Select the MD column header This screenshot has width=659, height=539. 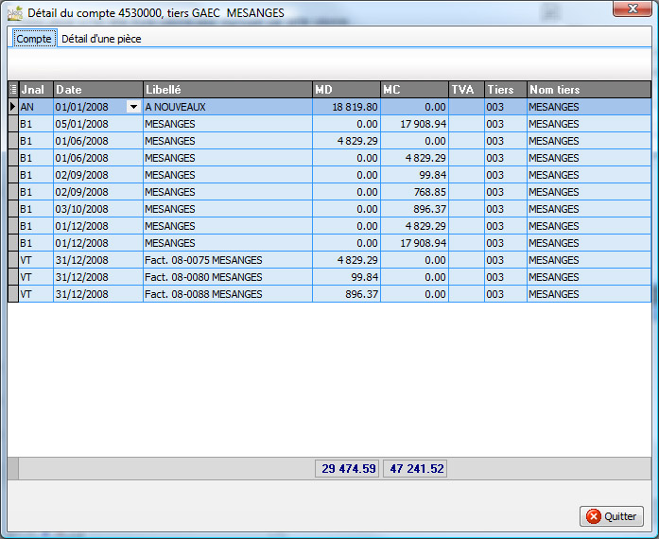[346, 90]
